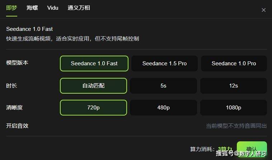Choose Seedance 1.5 Pro model
272x160 pixels.
(164, 63)
